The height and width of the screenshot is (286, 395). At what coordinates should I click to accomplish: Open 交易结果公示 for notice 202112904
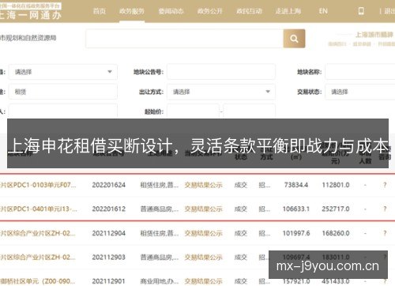pos(203,233)
